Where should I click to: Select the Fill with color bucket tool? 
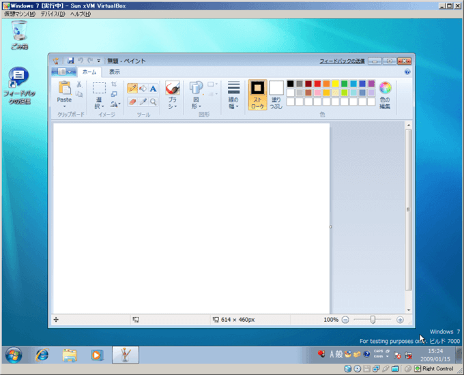tap(143, 89)
